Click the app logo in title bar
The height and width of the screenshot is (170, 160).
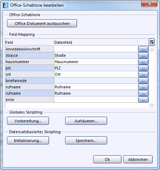[x=6, y=5]
